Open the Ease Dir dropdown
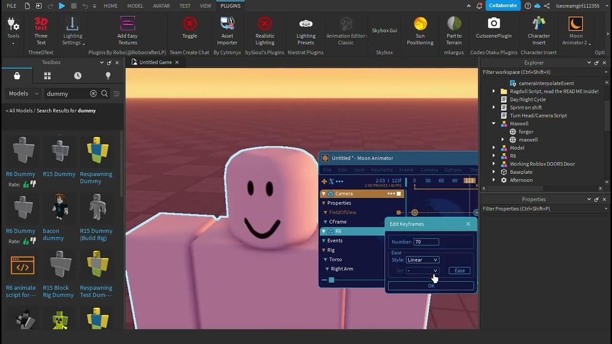Image resolution: width=612 pixels, height=344 pixels. (x=422, y=270)
